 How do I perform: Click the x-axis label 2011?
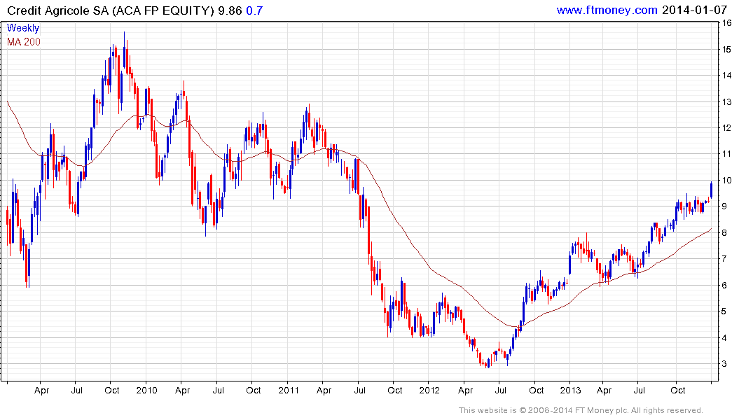(x=289, y=390)
